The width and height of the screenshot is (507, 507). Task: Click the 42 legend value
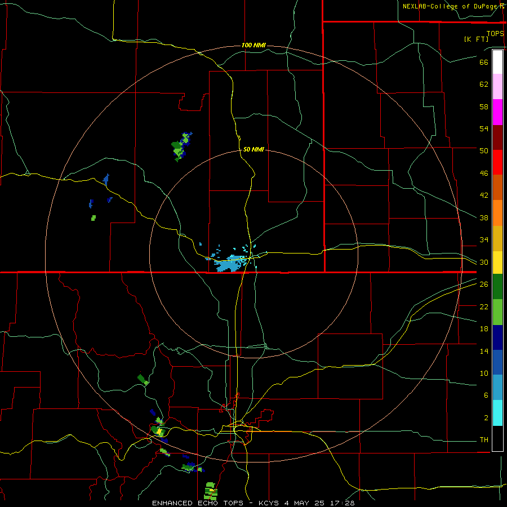[484, 195]
